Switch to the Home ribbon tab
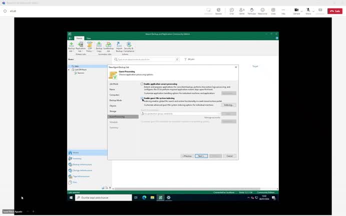The height and width of the screenshot is (216, 346). [x=79, y=38]
